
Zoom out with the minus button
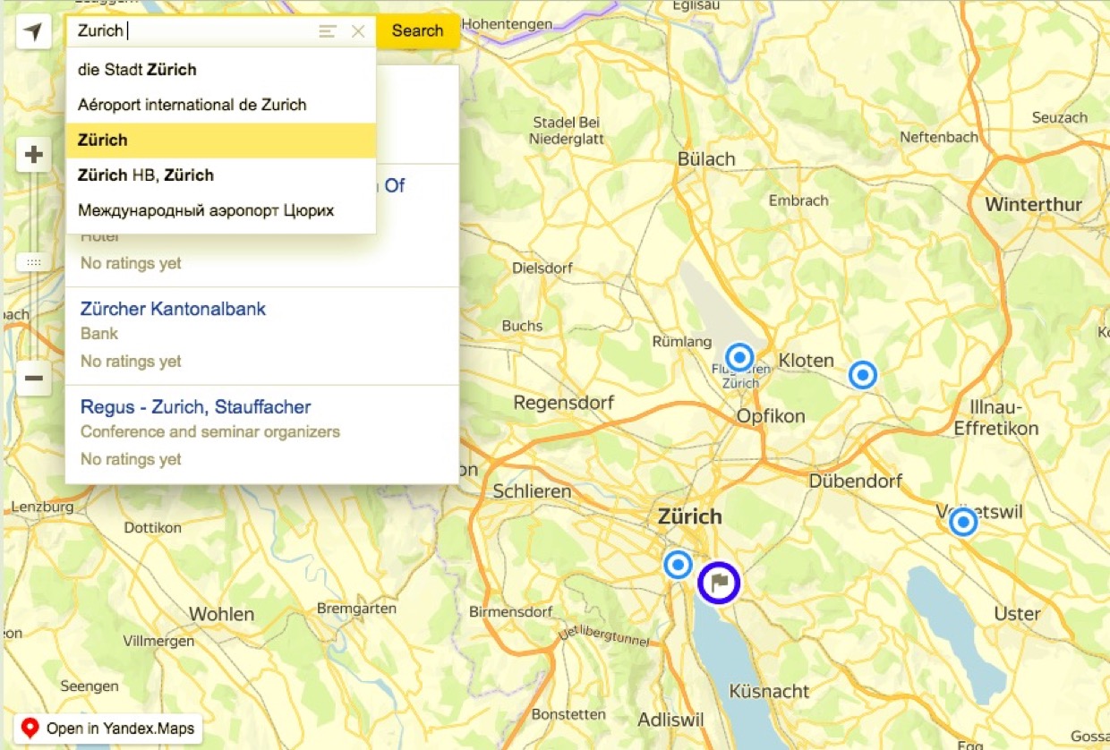click(33, 378)
